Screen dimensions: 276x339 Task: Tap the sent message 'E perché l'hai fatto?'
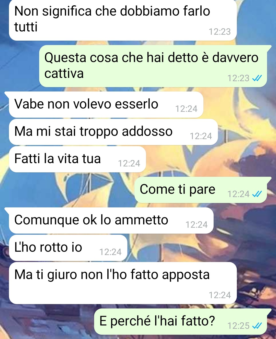(180, 322)
